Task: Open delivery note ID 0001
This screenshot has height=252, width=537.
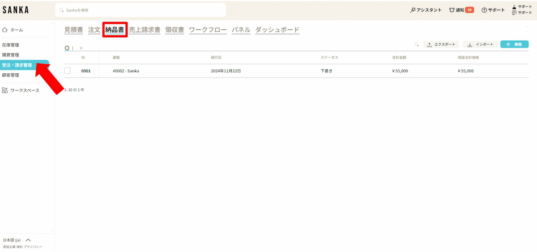Action: click(86, 71)
